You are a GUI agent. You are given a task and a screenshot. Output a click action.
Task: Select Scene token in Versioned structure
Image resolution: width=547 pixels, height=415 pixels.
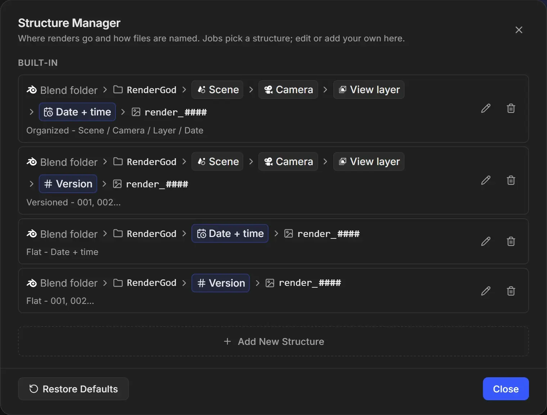tap(217, 161)
